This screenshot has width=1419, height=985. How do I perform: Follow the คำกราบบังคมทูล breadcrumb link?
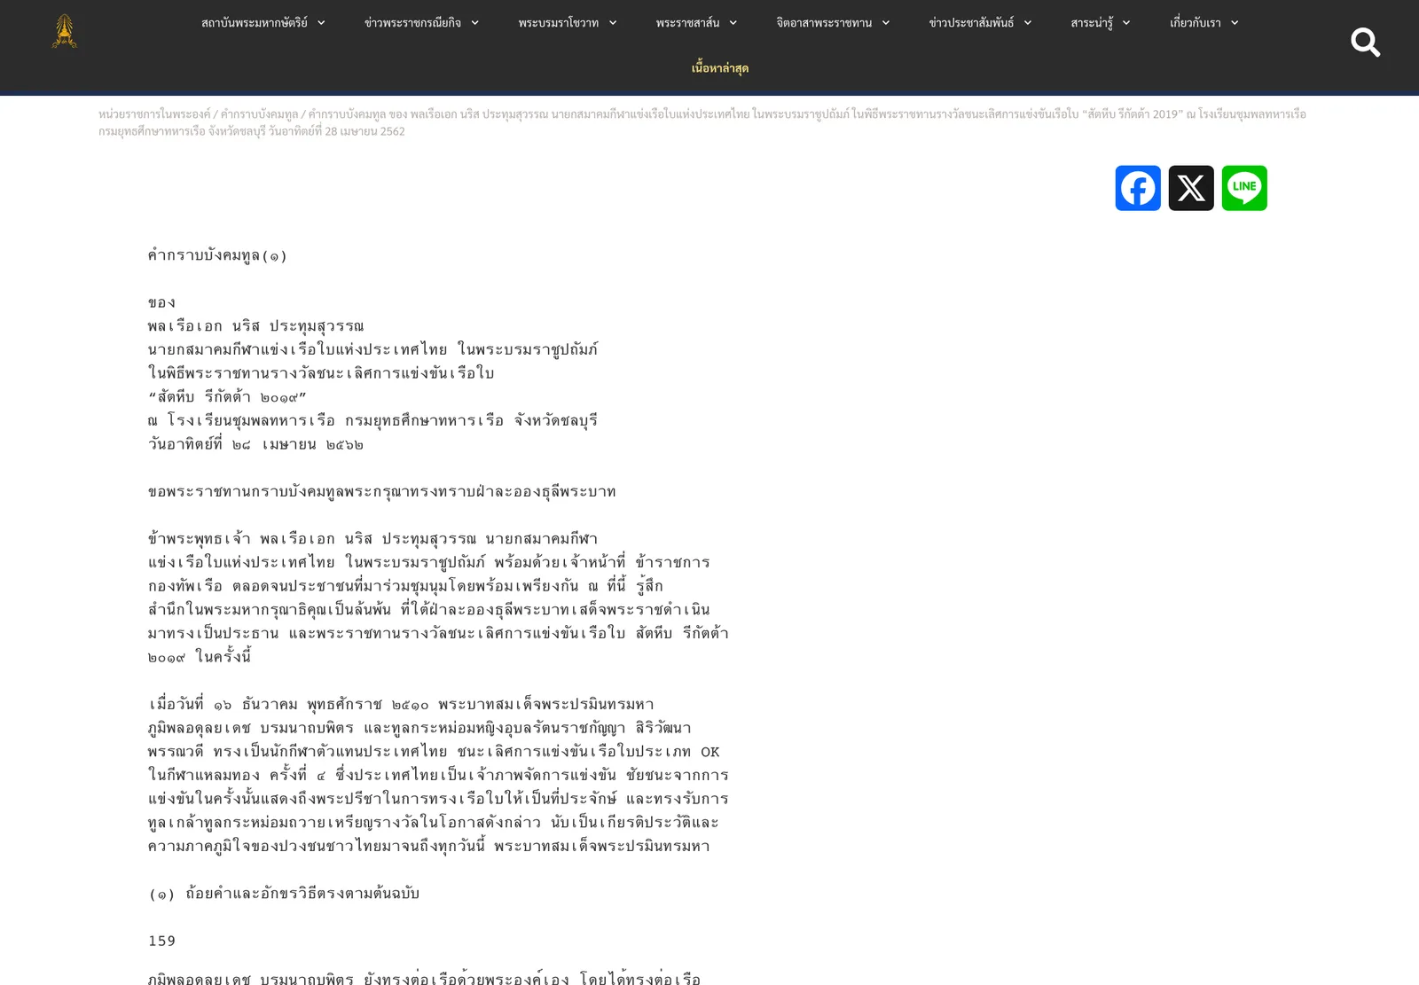tap(259, 114)
